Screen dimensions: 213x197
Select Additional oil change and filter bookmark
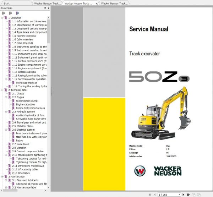pos(31,184)
